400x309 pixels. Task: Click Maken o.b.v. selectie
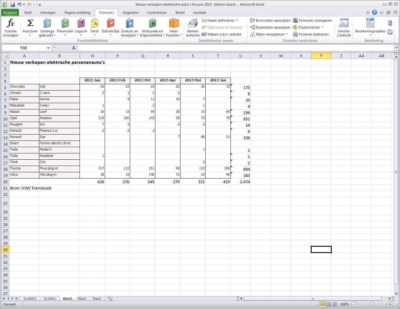tap(221, 34)
